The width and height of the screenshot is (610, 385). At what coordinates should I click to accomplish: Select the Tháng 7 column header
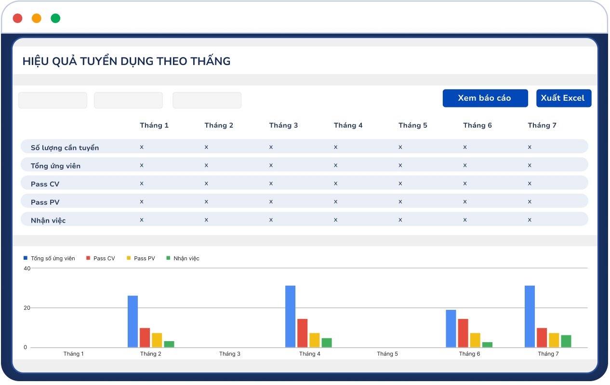point(542,125)
